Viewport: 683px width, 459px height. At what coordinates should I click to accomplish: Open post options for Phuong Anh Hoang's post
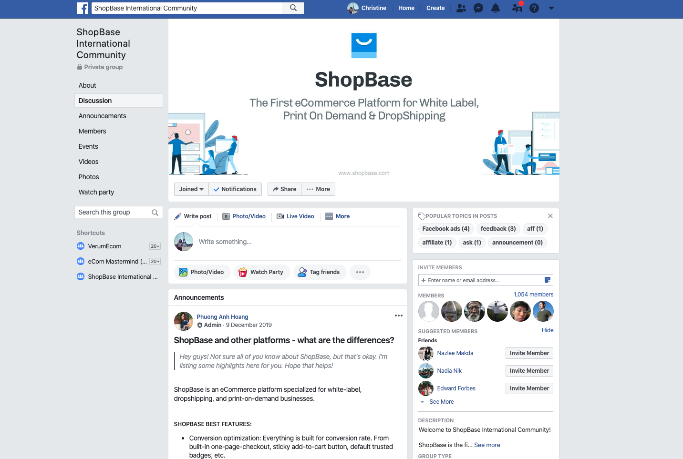click(399, 316)
